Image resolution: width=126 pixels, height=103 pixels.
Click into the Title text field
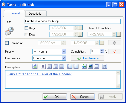pos(72,21)
